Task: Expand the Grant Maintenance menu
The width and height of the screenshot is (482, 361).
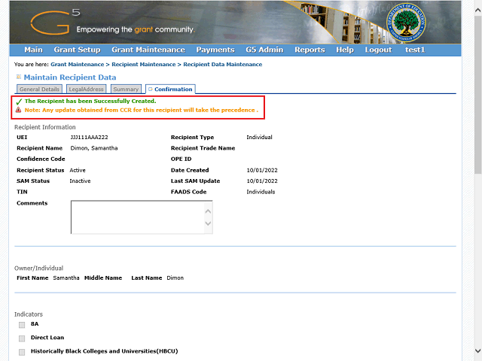Action: point(148,50)
